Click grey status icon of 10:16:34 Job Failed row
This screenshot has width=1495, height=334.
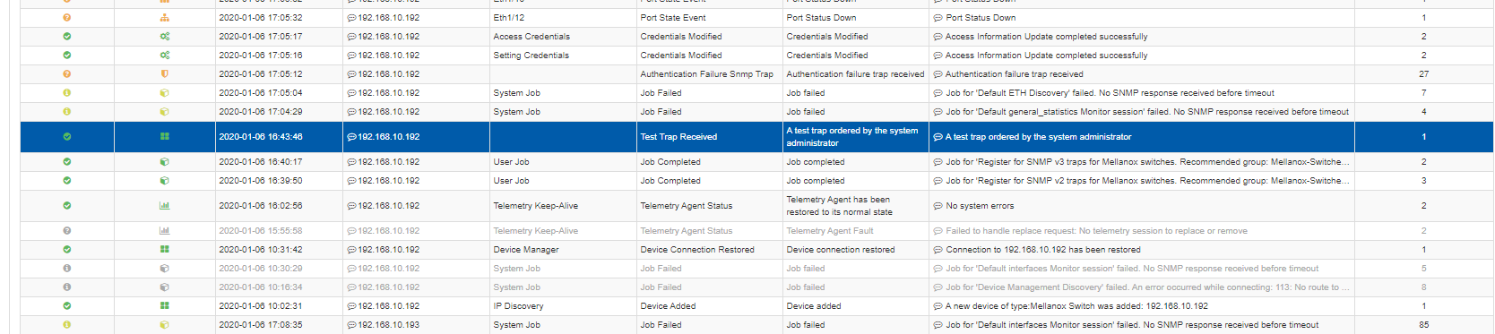click(x=67, y=287)
